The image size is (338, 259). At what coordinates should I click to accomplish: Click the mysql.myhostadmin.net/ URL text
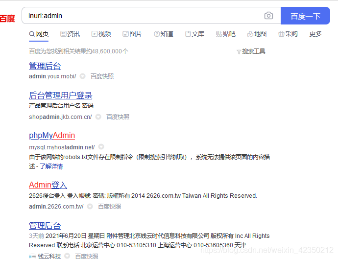coord(62,147)
